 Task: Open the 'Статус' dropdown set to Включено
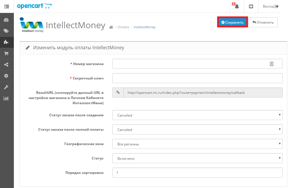click(x=197, y=158)
